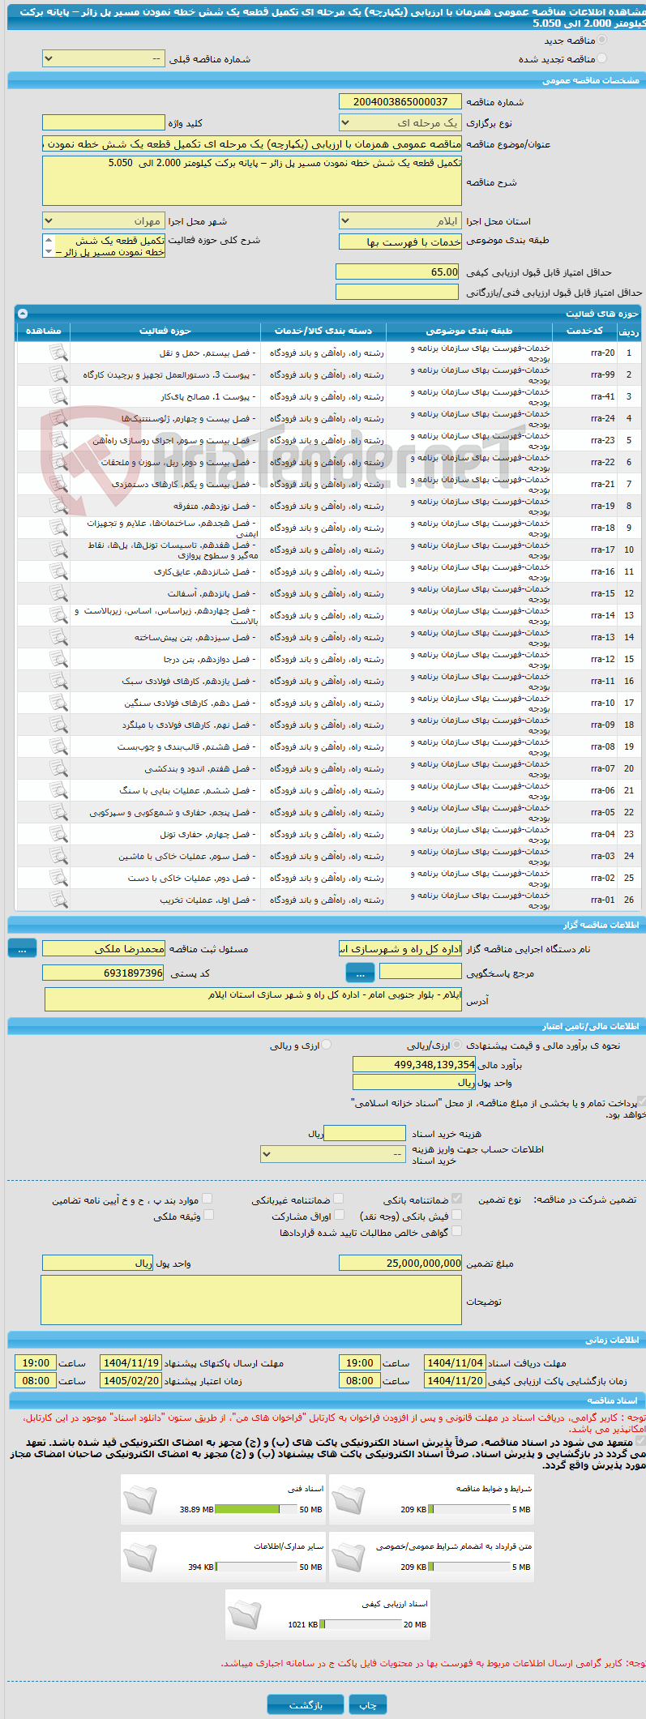Click the کدحدمت column header

coord(584,331)
